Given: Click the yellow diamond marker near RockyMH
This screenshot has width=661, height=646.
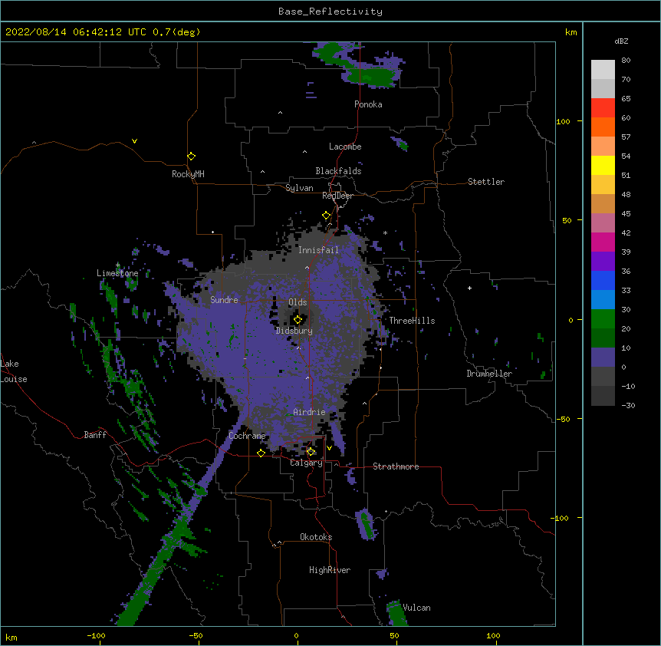Looking at the screenshot, I should point(191,157).
